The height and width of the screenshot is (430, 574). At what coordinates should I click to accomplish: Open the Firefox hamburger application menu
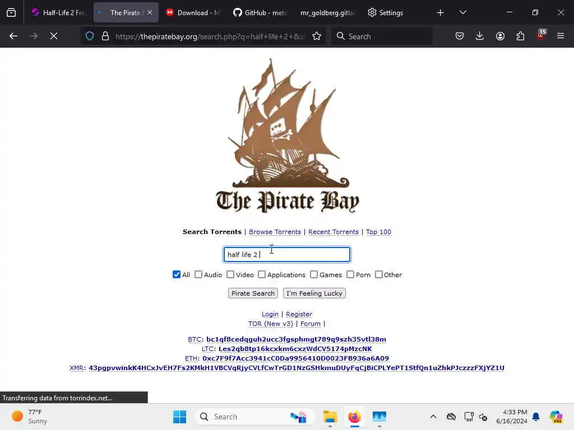[561, 36]
